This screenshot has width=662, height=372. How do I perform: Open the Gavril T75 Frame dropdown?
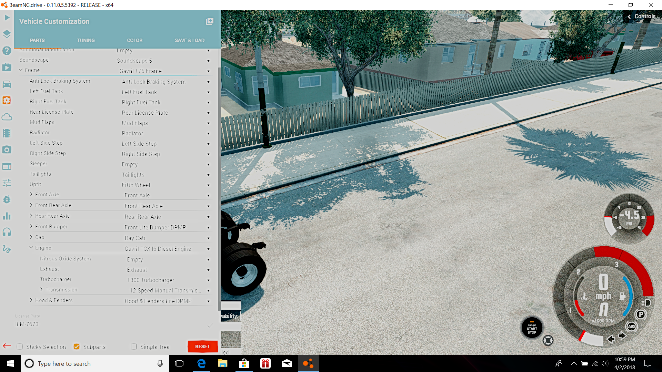click(165, 71)
